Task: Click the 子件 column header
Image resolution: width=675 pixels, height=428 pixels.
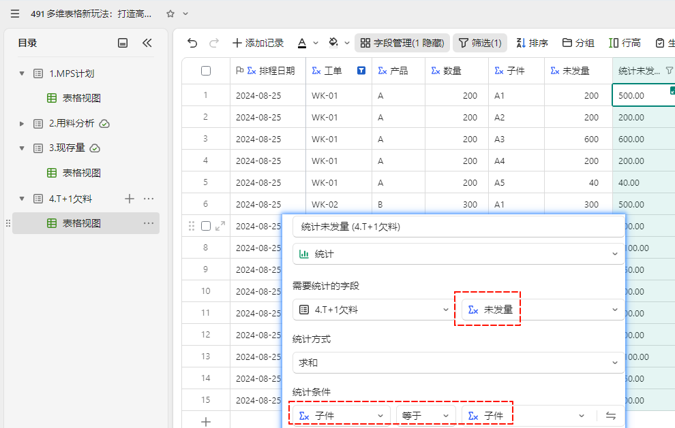Action: click(x=516, y=71)
